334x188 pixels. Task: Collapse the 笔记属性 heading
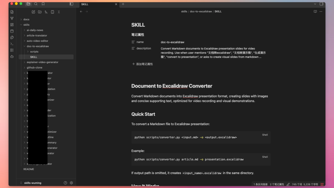(x=138, y=35)
